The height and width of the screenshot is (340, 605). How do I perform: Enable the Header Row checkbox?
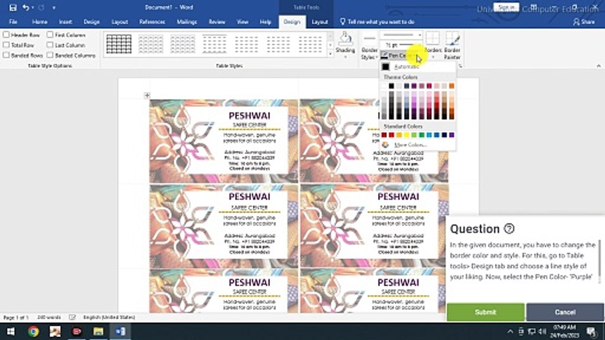tap(6, 35)
